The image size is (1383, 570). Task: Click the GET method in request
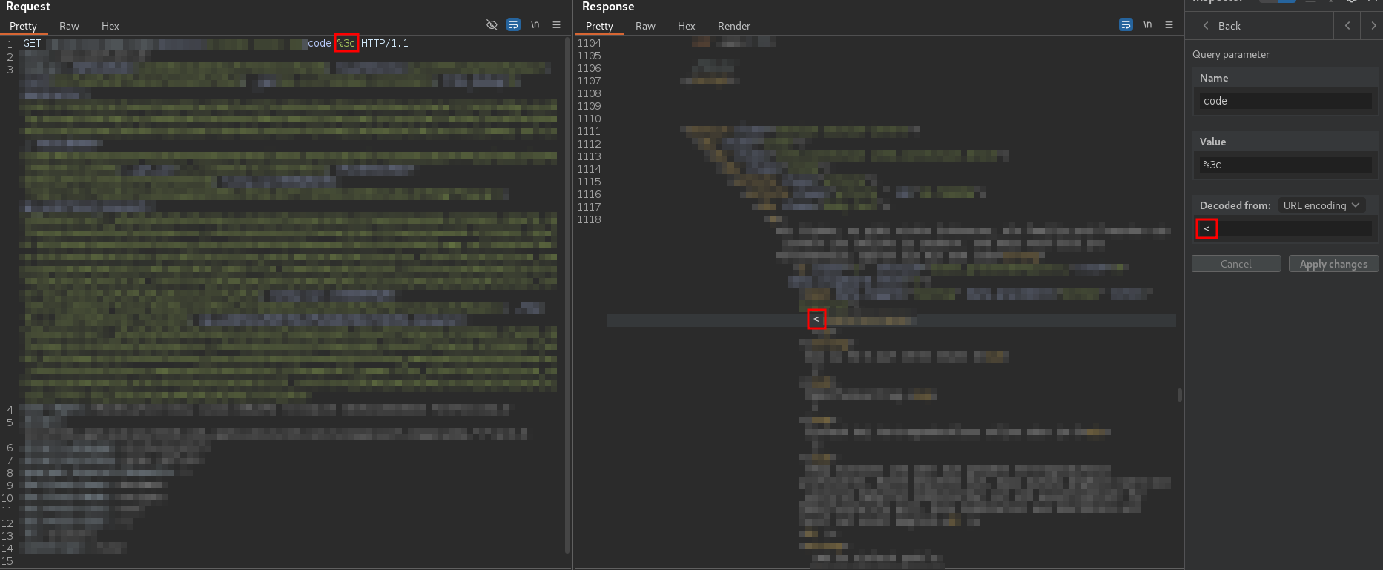click(32, 43)
